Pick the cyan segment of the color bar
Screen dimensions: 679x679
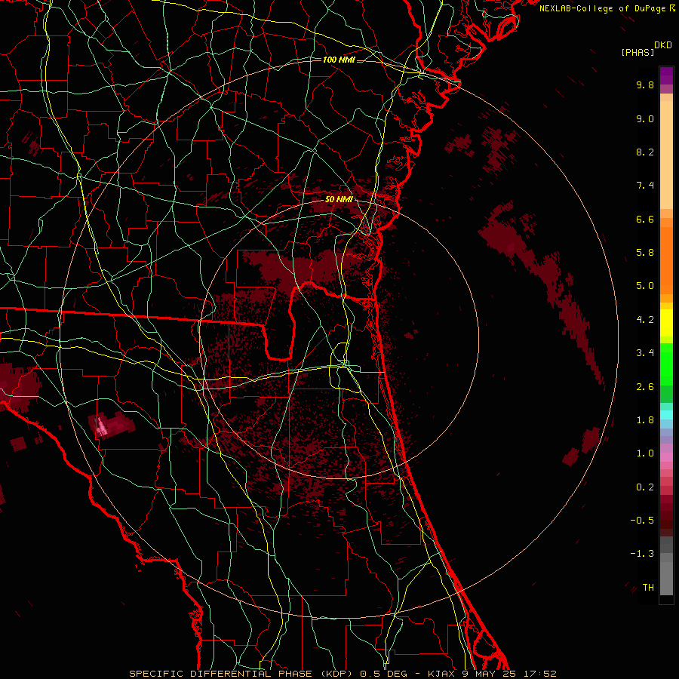pos(666,415)
